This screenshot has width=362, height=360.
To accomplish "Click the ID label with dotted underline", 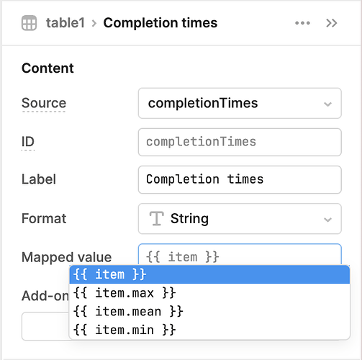I will (x=28, y=142).
